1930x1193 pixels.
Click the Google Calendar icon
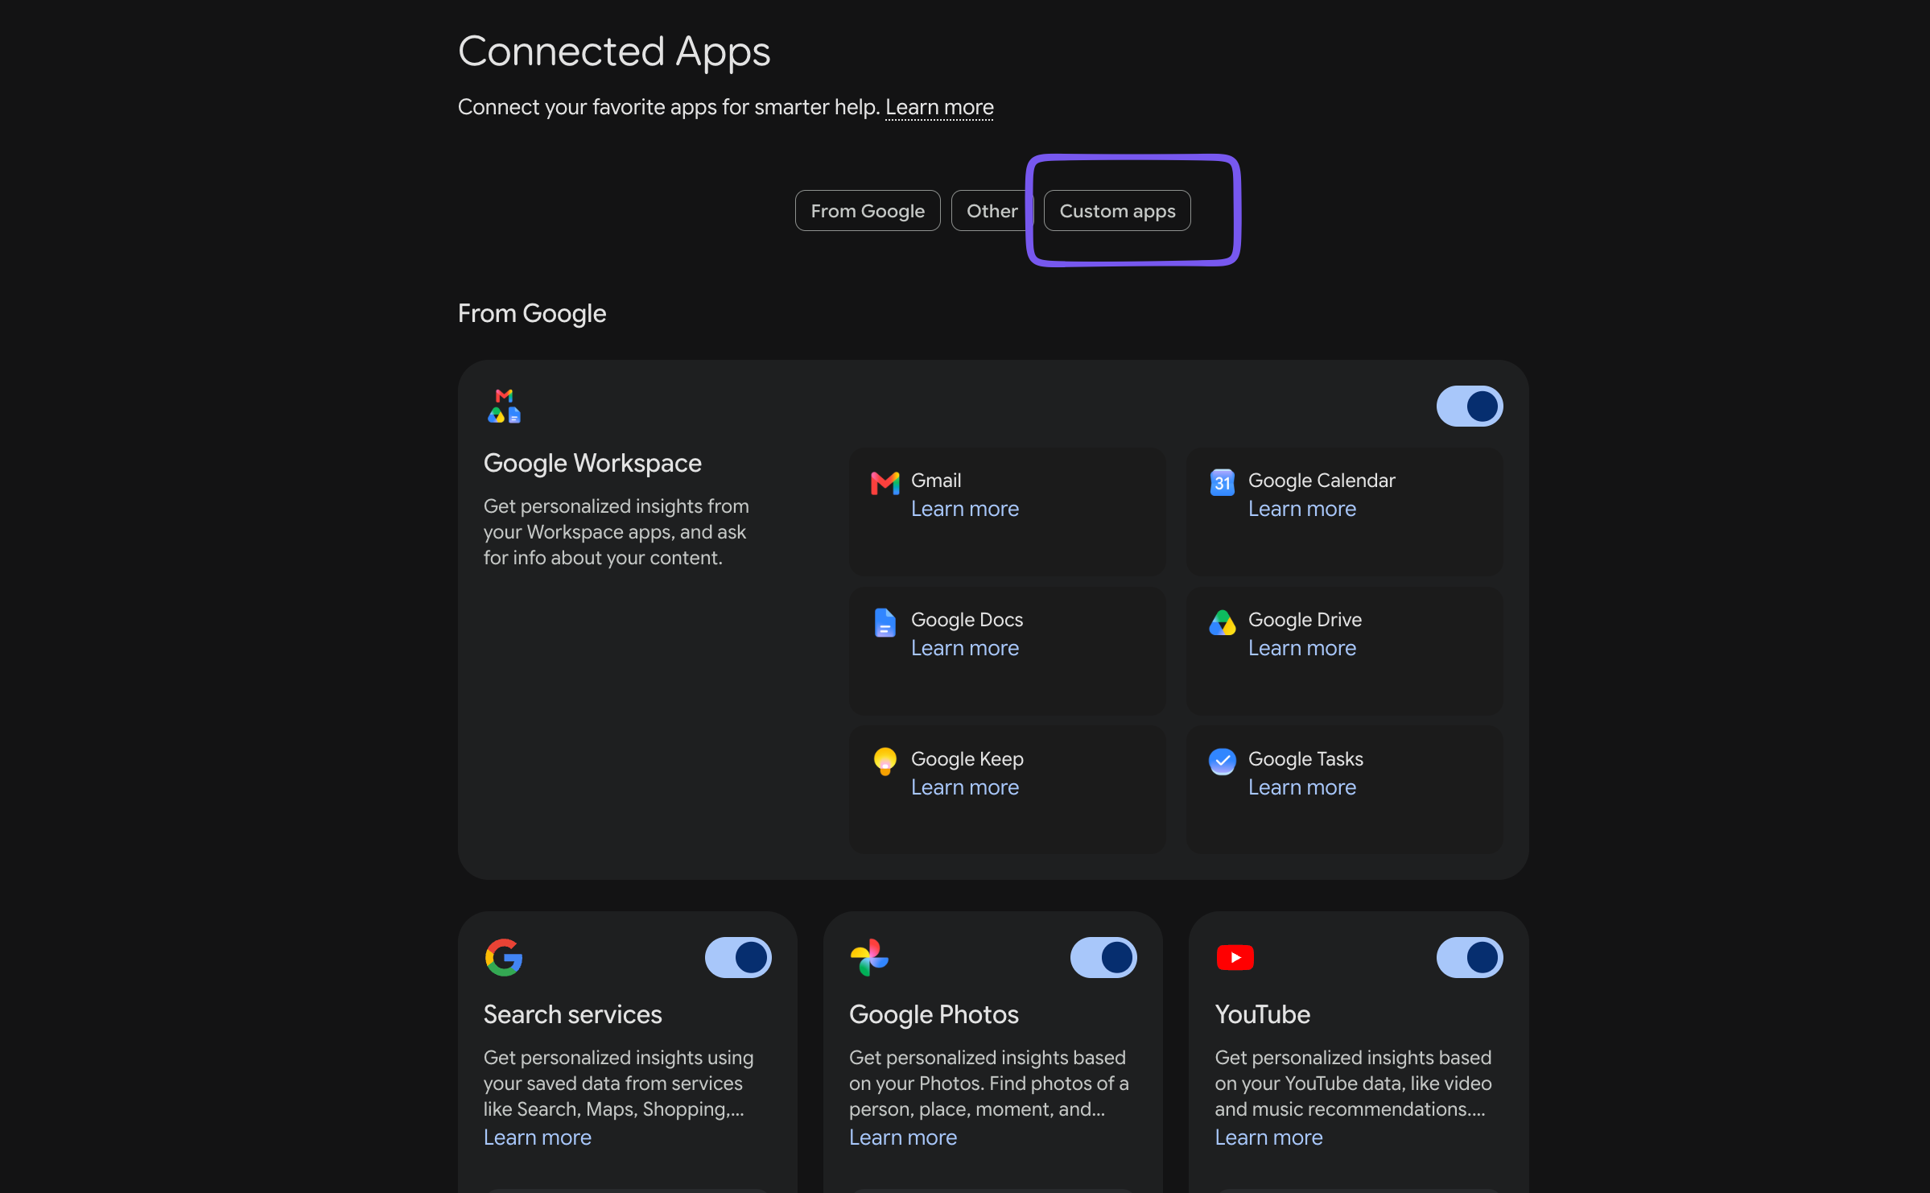click(1222, 482)
